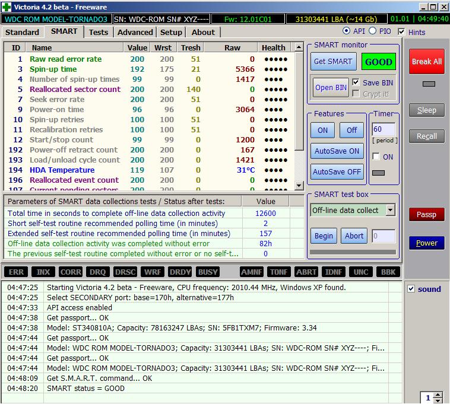The height and width of the screenshot is (404, 450).
Task: Click the SMART test progress bar
Action: pos(353,252)
